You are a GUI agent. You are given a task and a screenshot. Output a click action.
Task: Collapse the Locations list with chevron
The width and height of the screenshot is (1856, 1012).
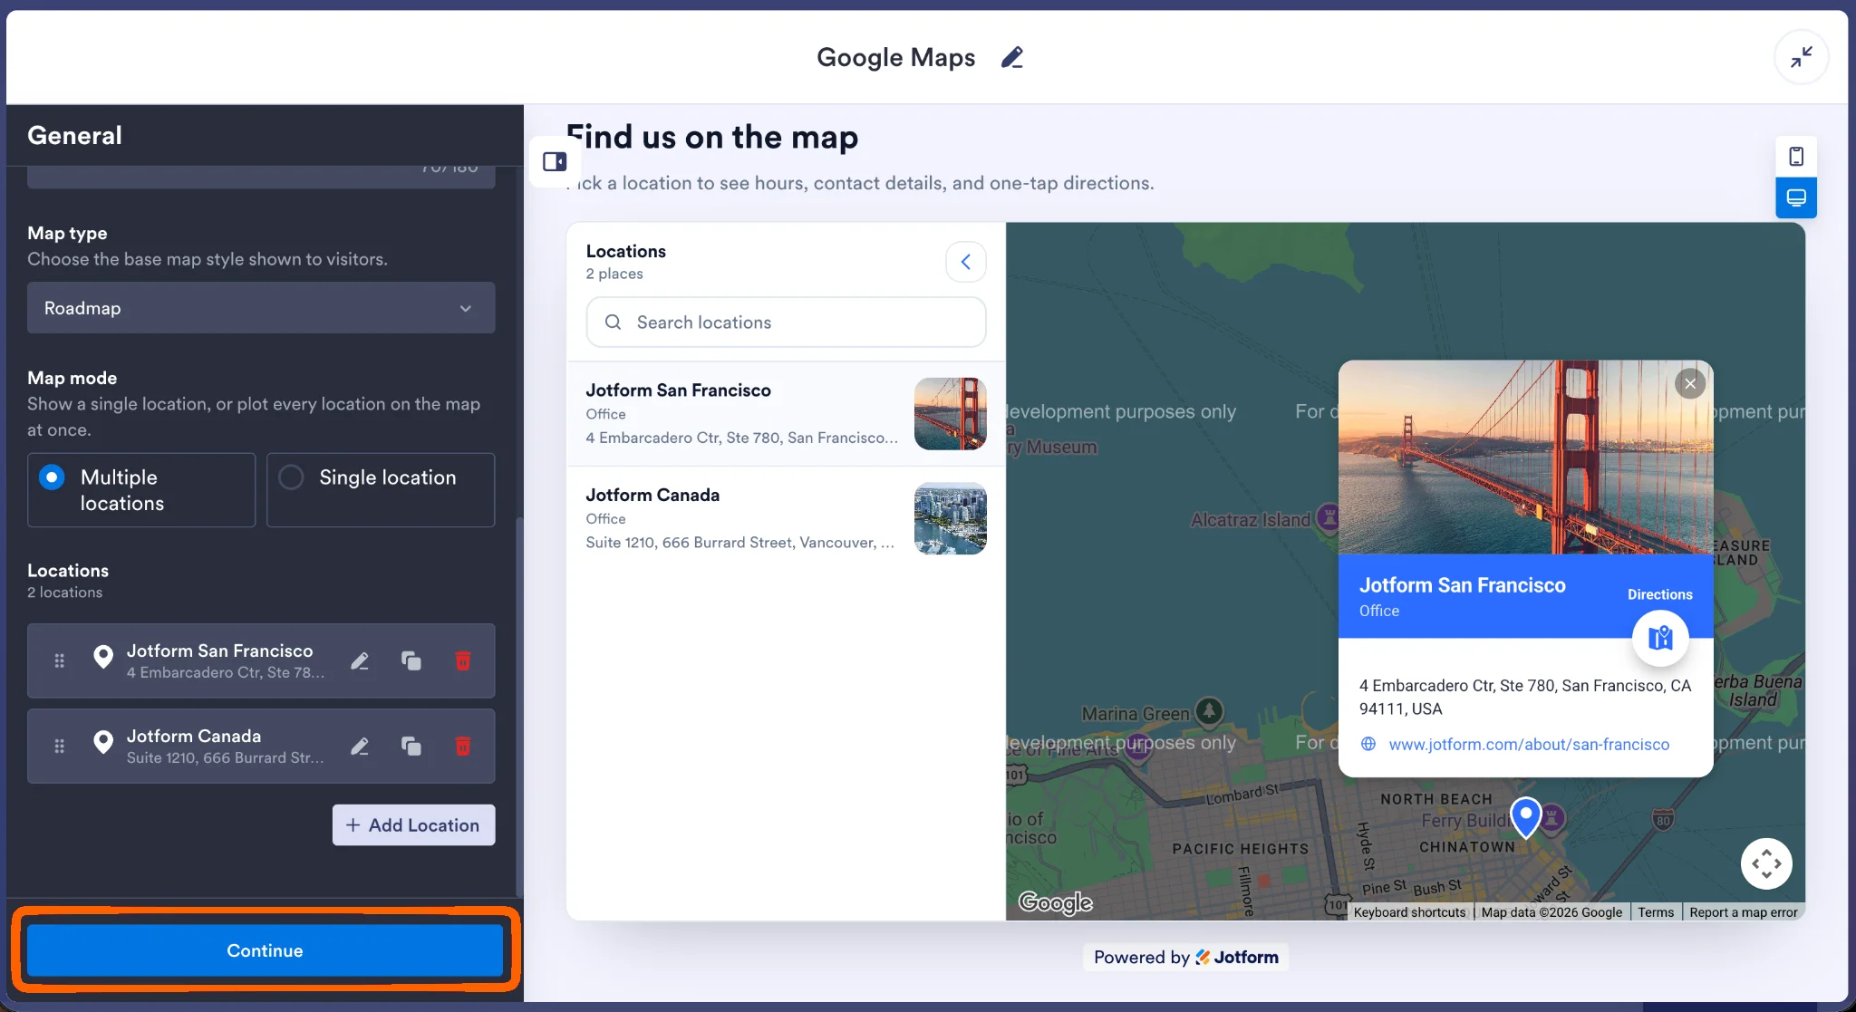click(966, 262)
